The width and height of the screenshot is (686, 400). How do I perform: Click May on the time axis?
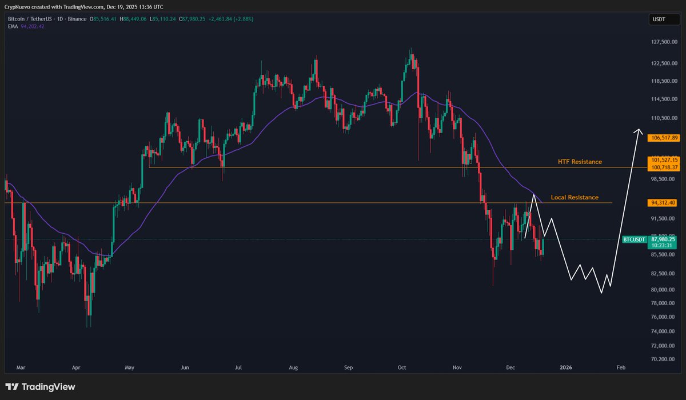coord(129,369)
